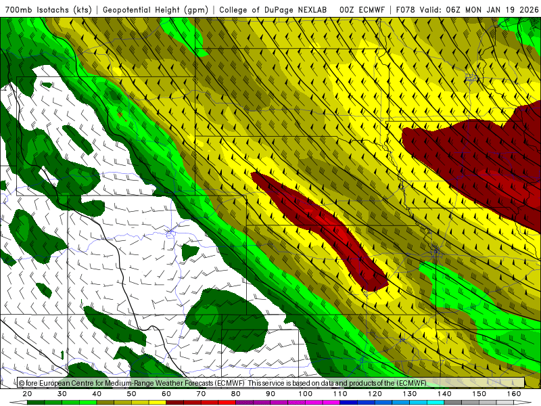Click the legend value "60"
This screenshot has height=406, width=541.
coord(166,394)
